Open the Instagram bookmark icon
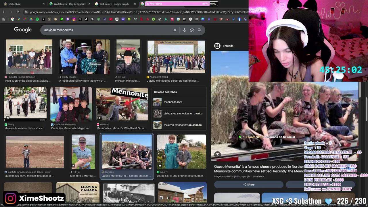This screenshot has height=207, width=368. tap(74, 19)
